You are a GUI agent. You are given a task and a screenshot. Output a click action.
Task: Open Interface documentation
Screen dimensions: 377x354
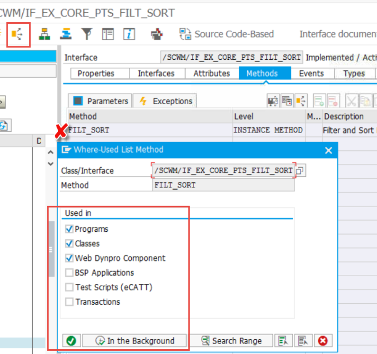click(338, 34)
